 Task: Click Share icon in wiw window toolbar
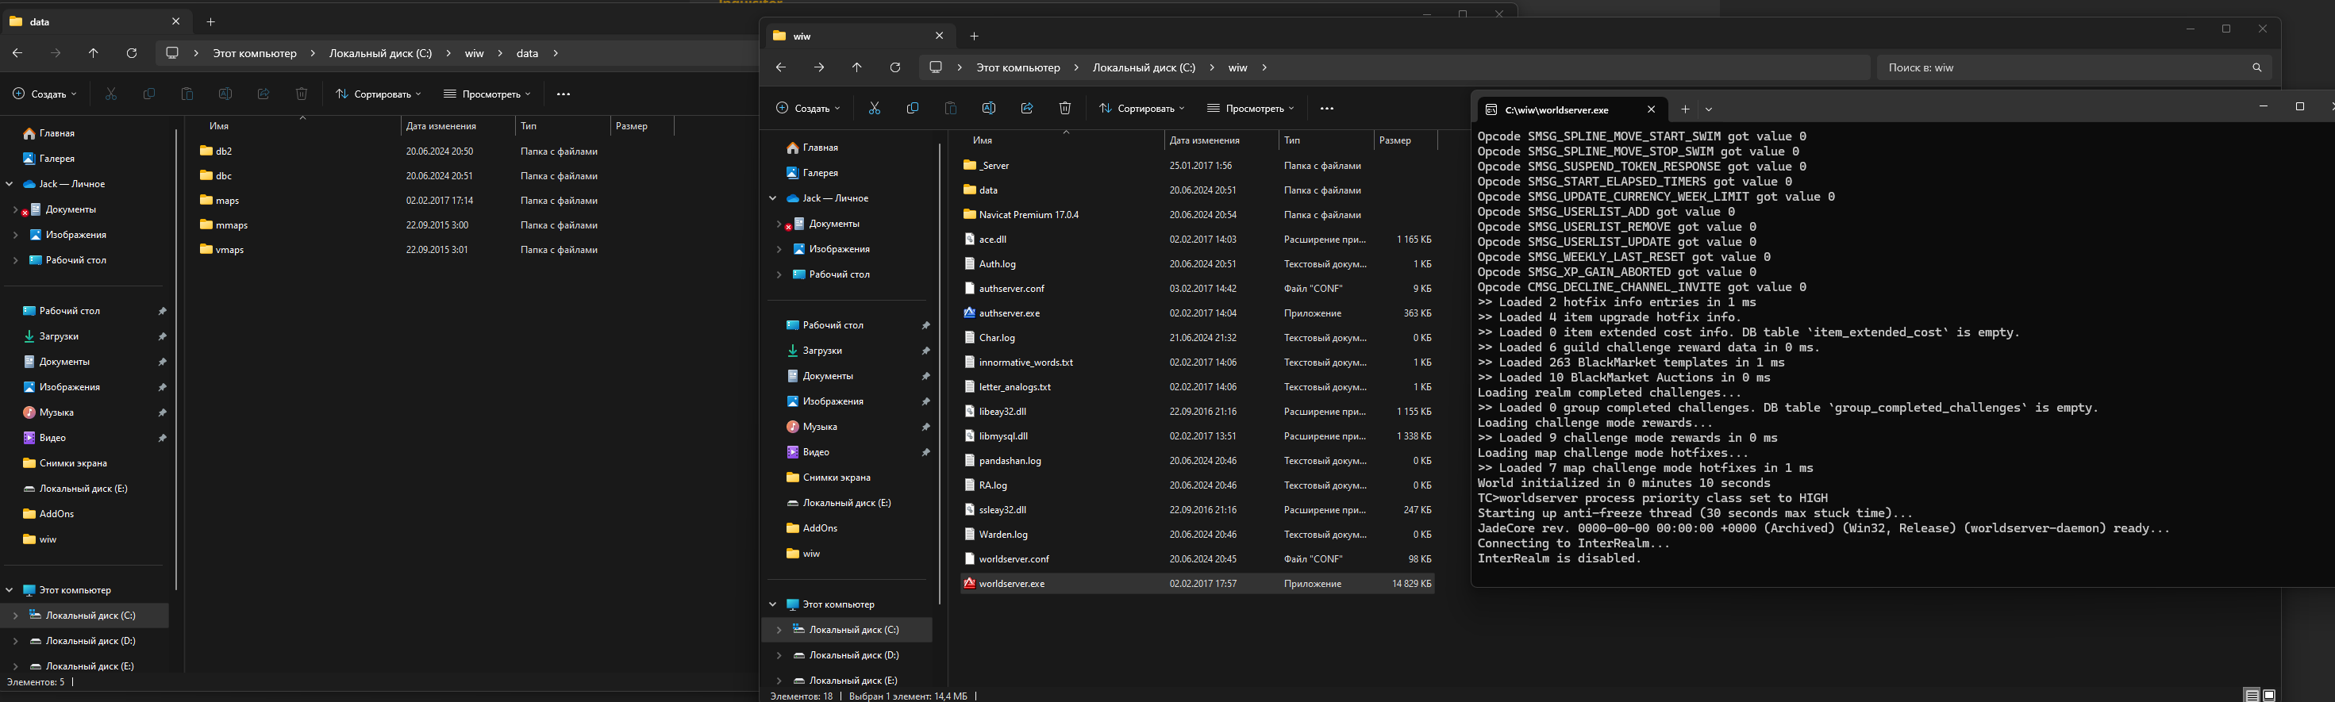pos(1027,109)
